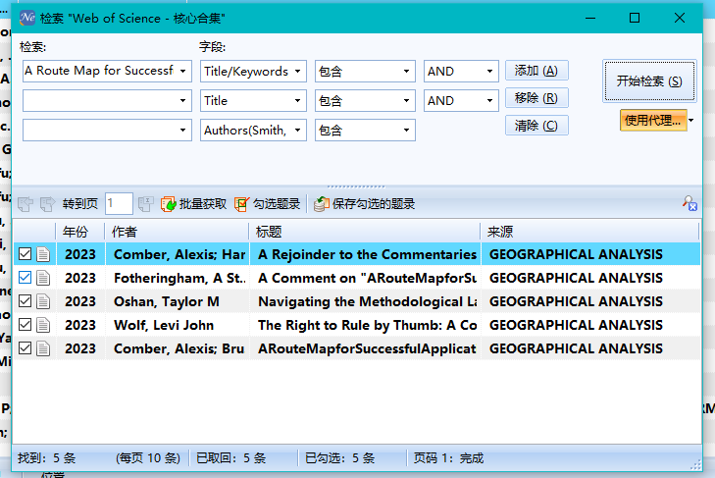Click the 保存勾选的题录 label
The width and height of the screenshot is (715, 478).
[374, 203]
